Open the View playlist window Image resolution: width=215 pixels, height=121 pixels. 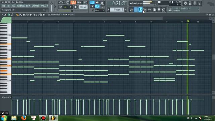[131, 10]
